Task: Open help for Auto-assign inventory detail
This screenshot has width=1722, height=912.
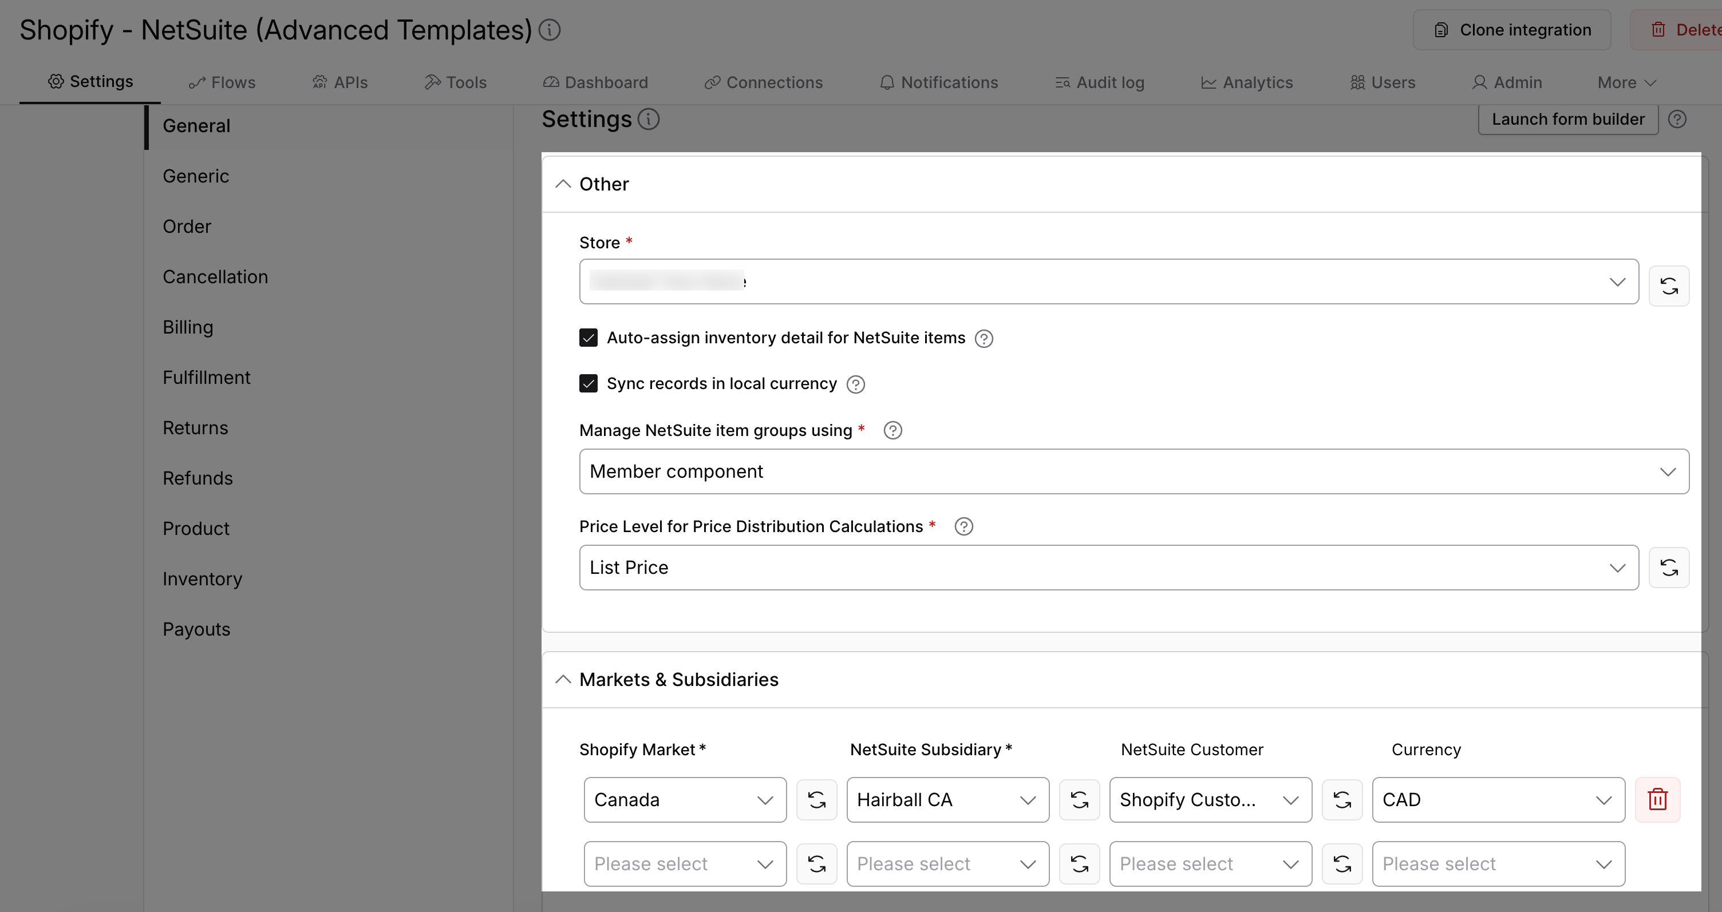Action: (984, 339)
